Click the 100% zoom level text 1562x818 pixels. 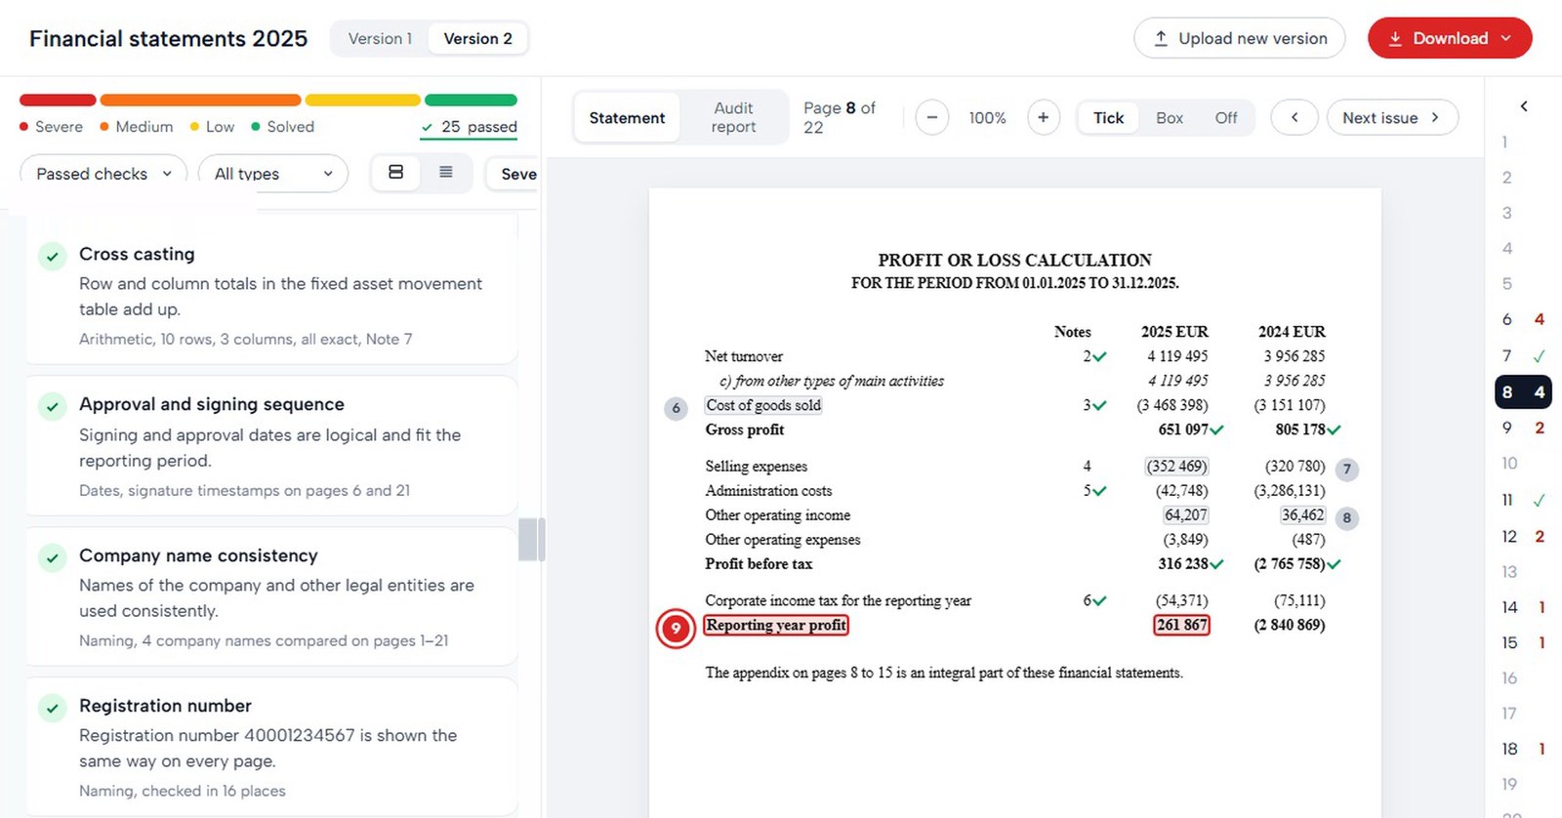(x=987, y=118)
